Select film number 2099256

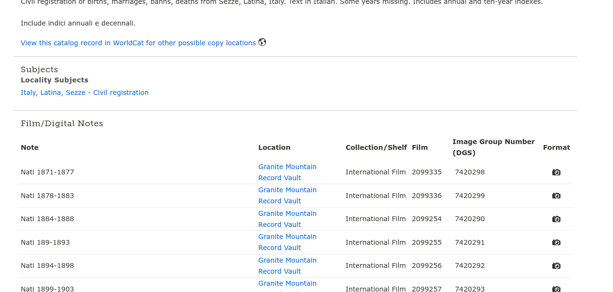(x=426, y=265)
